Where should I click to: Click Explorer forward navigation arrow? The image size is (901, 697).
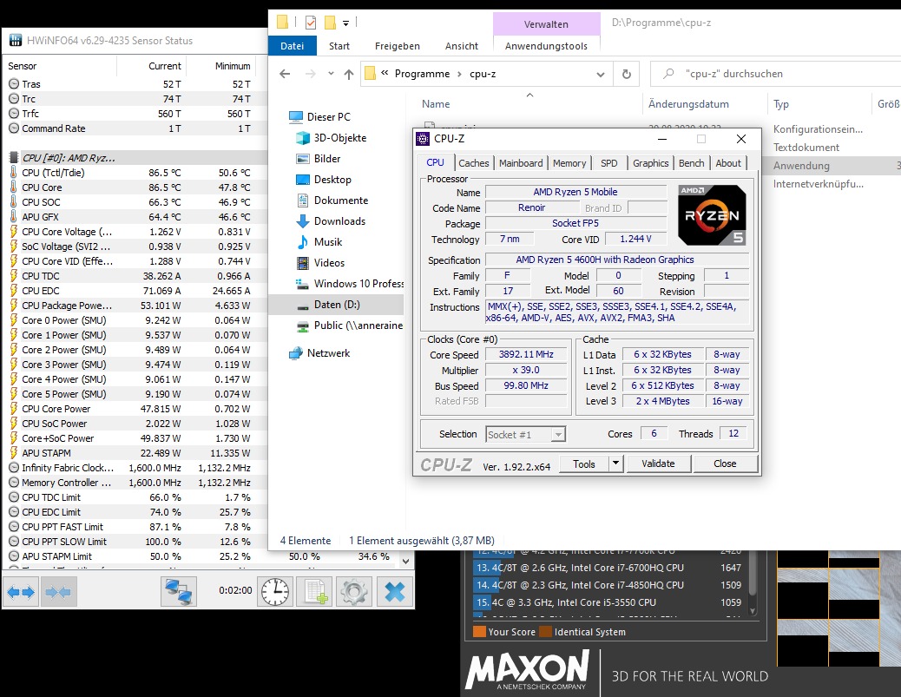click(x=310, y=74)
